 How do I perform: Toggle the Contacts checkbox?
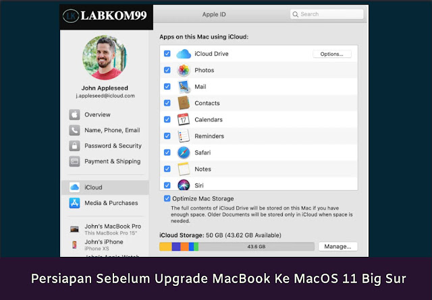pyautogui.click(x=167, y=103)
